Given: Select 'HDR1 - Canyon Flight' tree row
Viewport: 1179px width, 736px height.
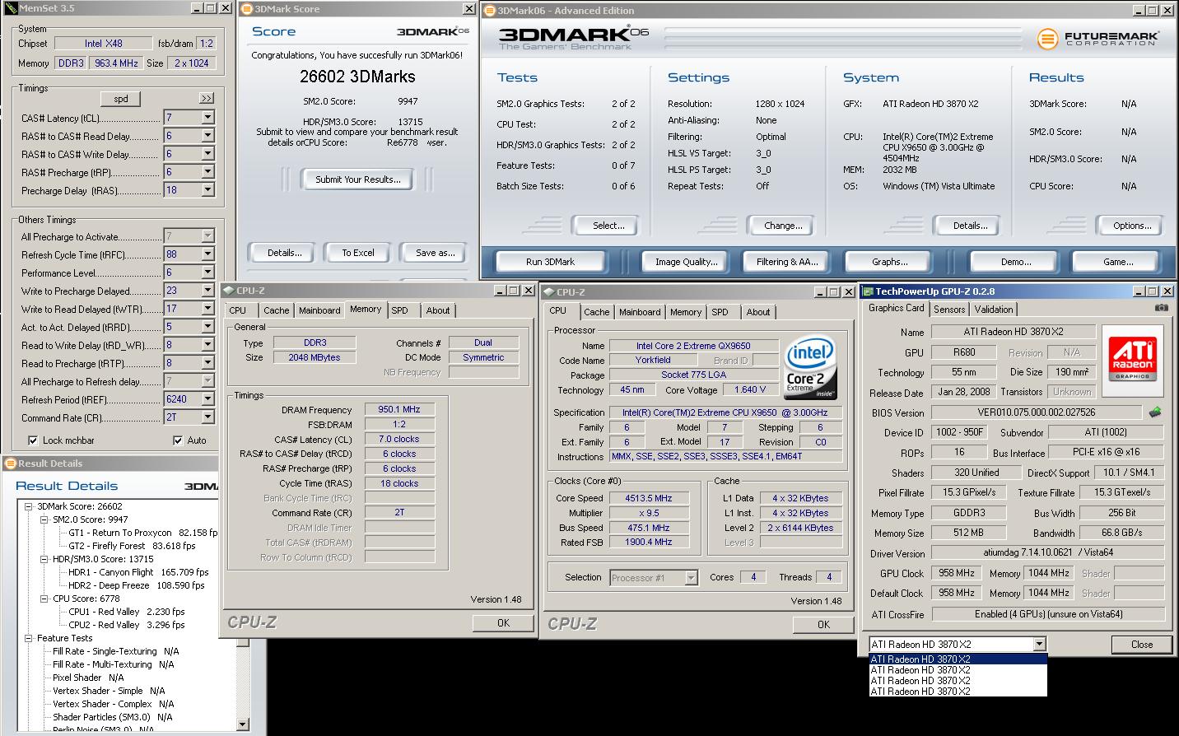Looking at the screenshot, I should 137,572.
